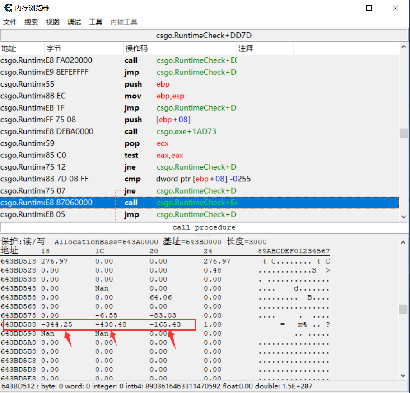Click value 1.00 in row 643BD588
The width and height of the screenshot is (410, 393).
coord(213,324)
